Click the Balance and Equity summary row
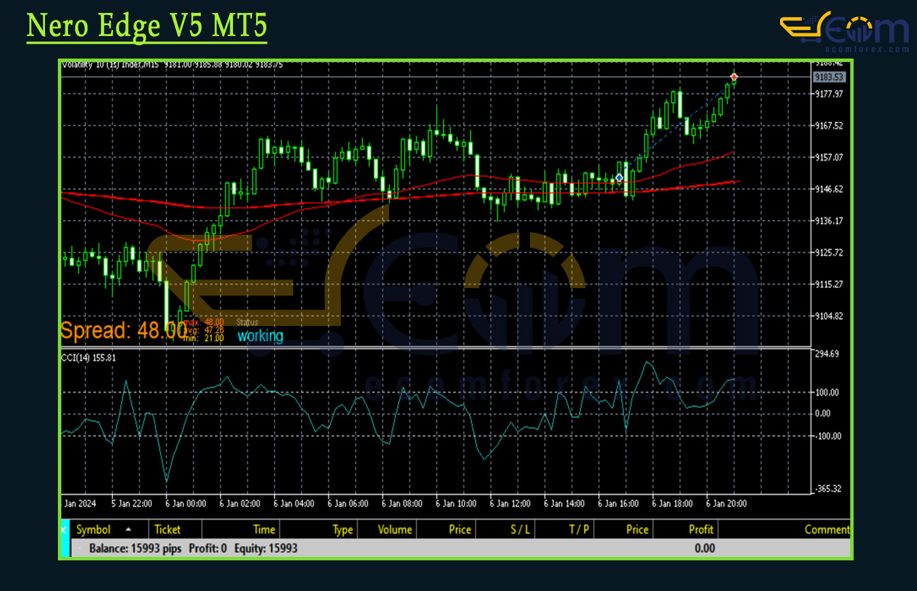 [193, 548]
